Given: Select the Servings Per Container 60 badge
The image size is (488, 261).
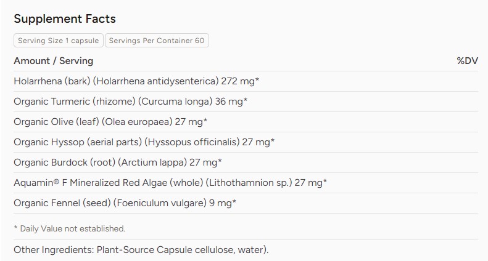Looking at the screenshot, I should (157, 41).
